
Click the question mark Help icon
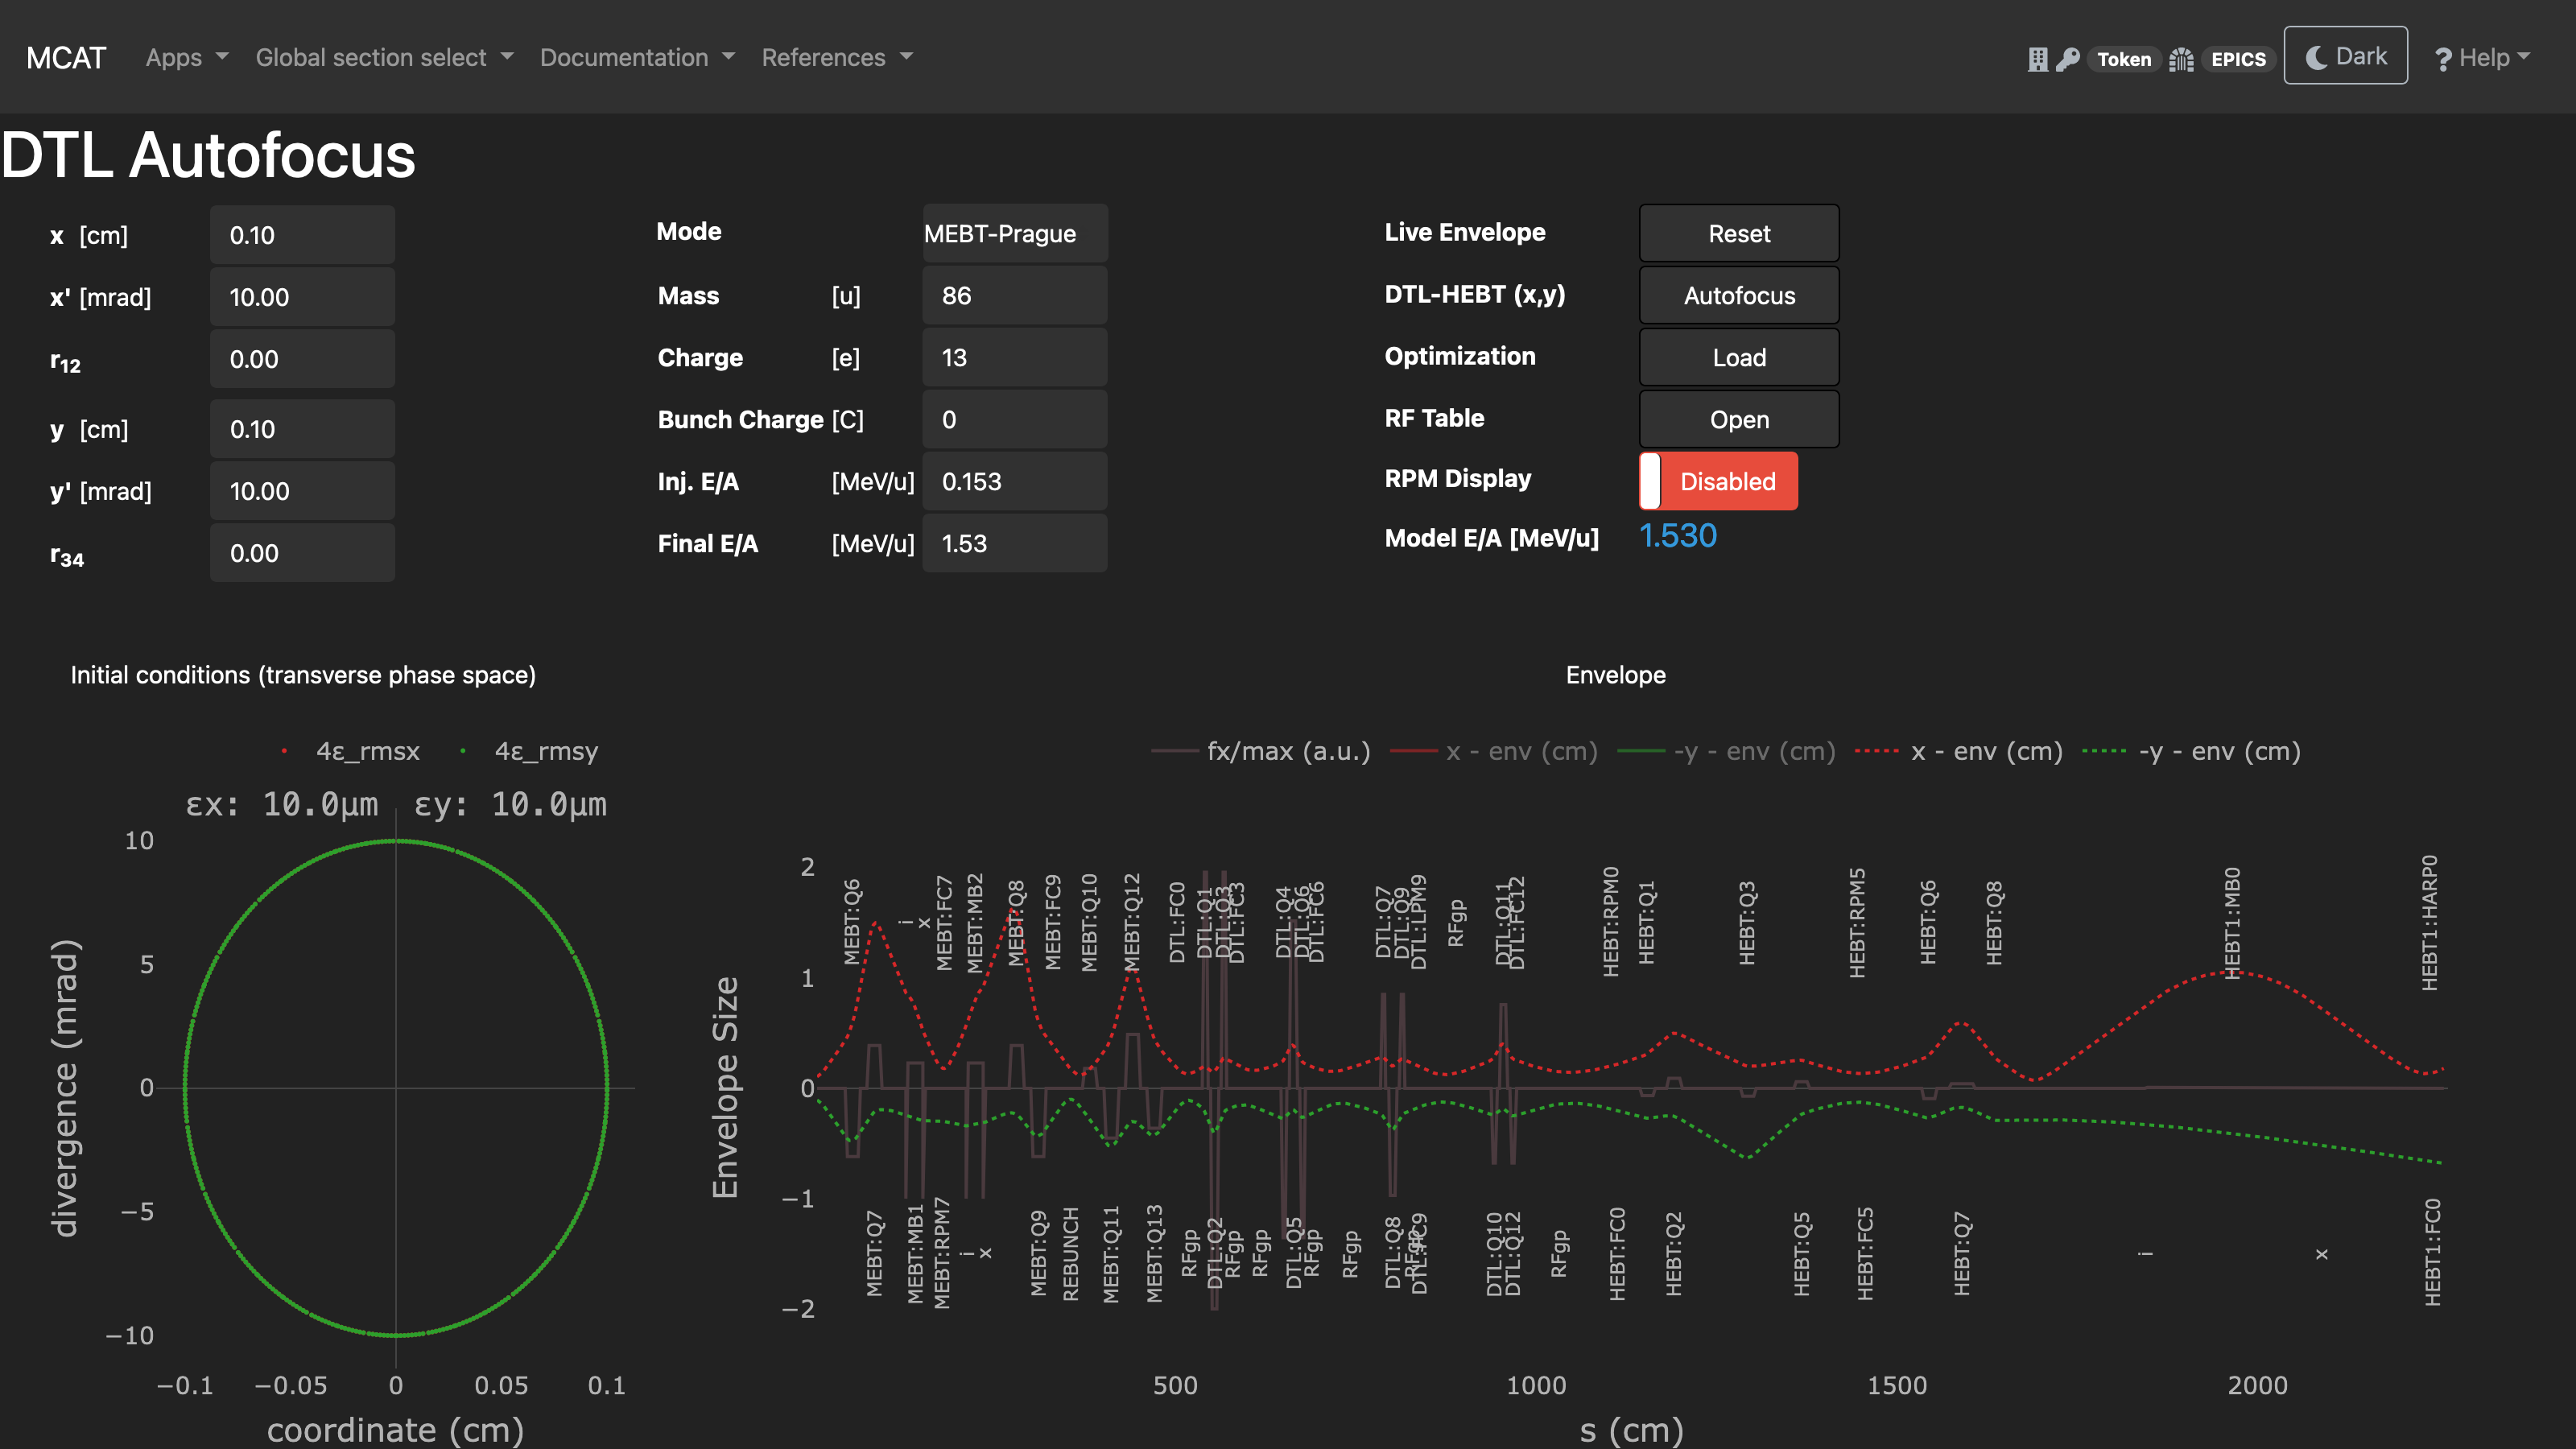point(2443,59)
